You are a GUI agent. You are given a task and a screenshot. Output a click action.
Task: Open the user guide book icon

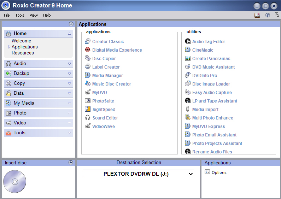pos(257,15)
